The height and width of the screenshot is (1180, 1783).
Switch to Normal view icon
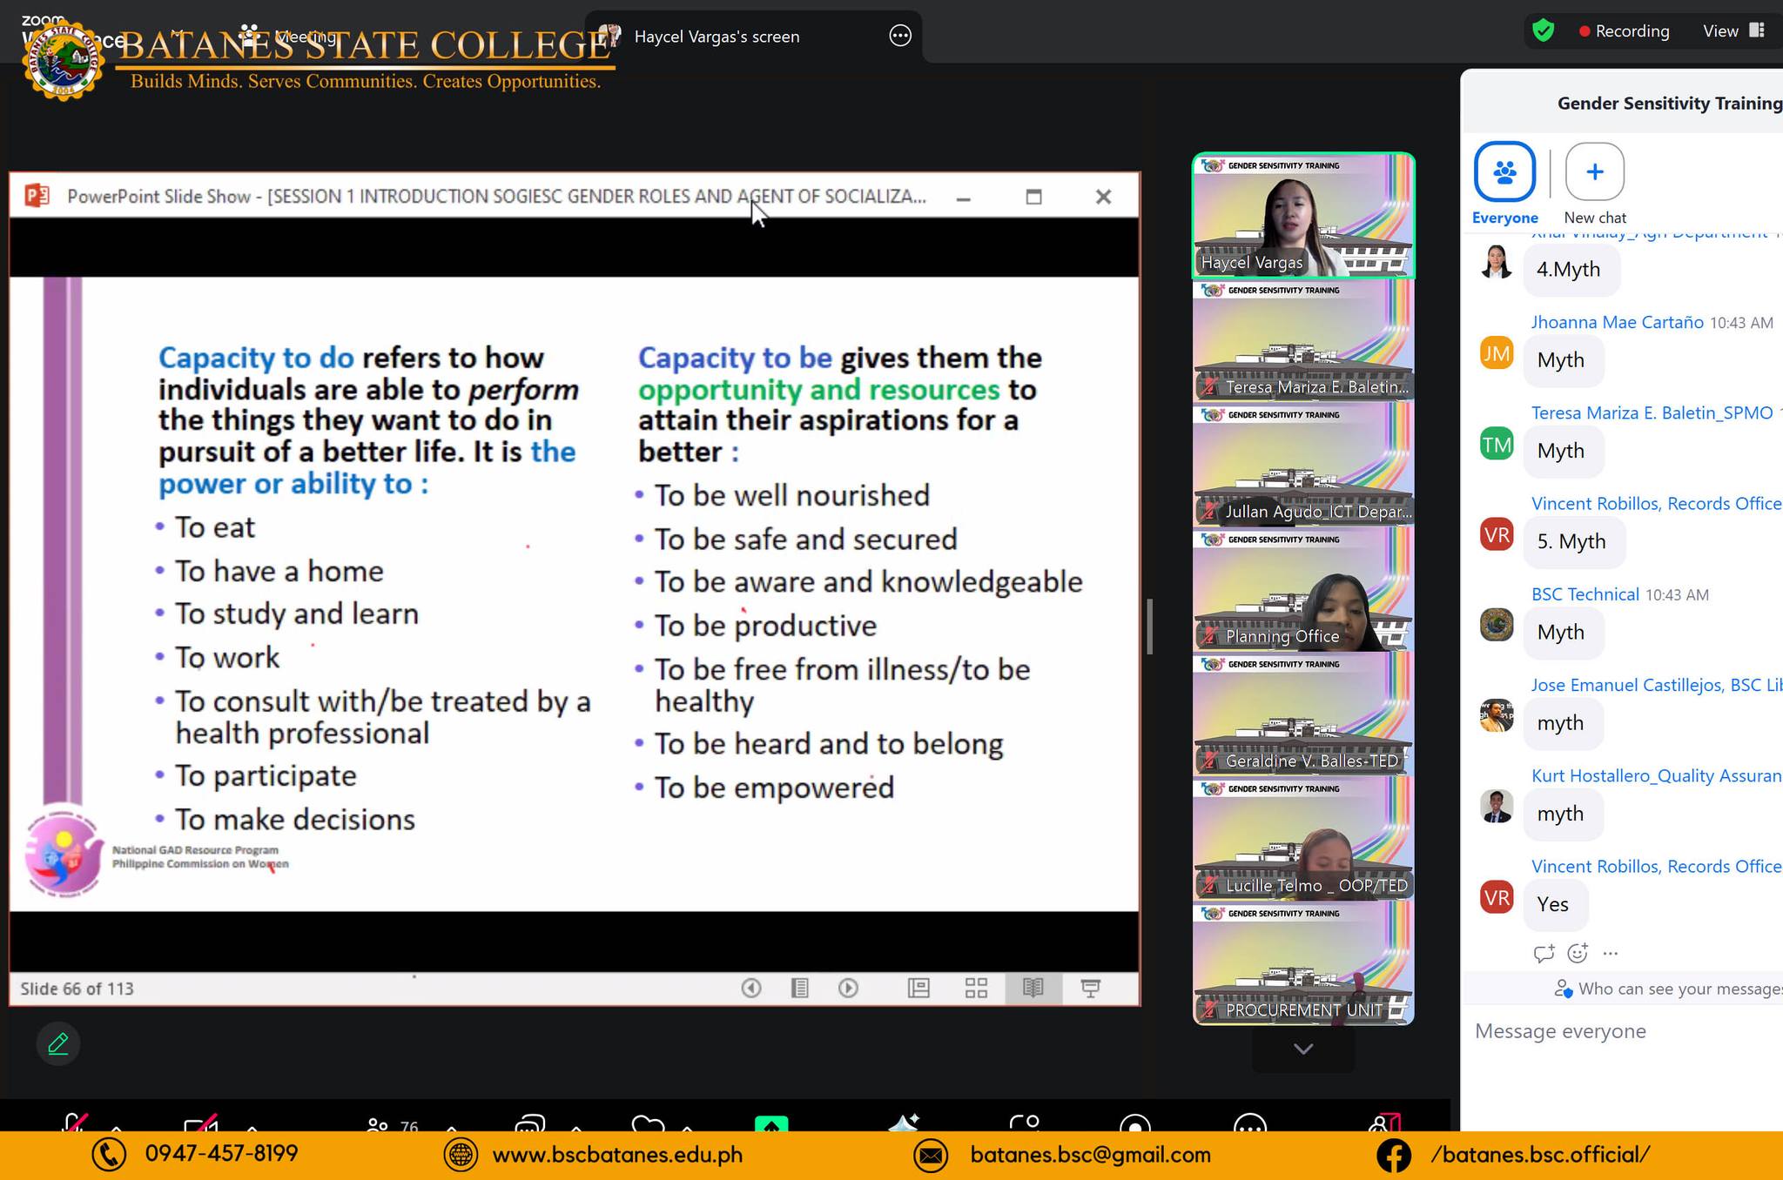[918, 988]
